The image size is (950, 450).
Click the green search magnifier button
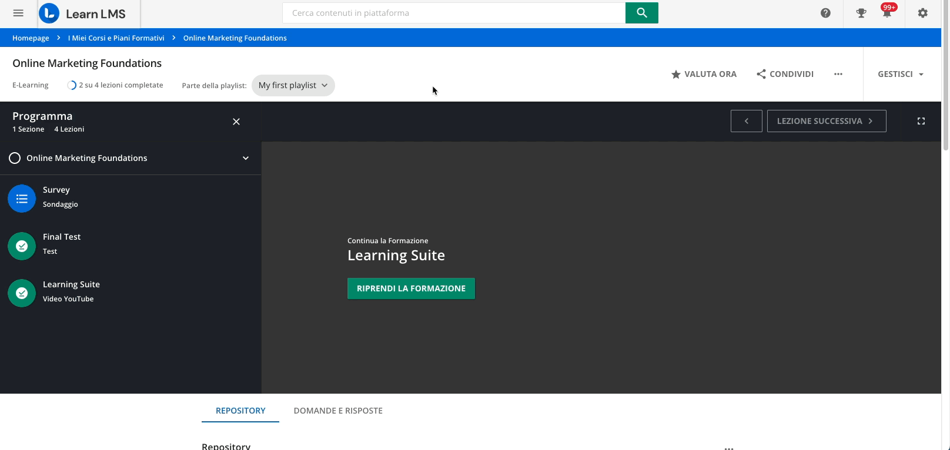(642, 13)
